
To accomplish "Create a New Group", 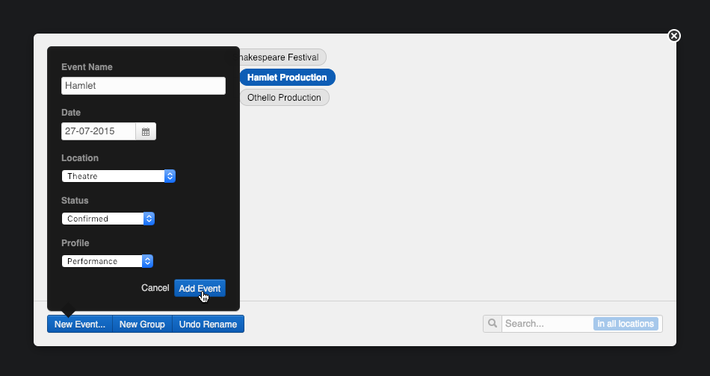I will [x=142, y=324].
